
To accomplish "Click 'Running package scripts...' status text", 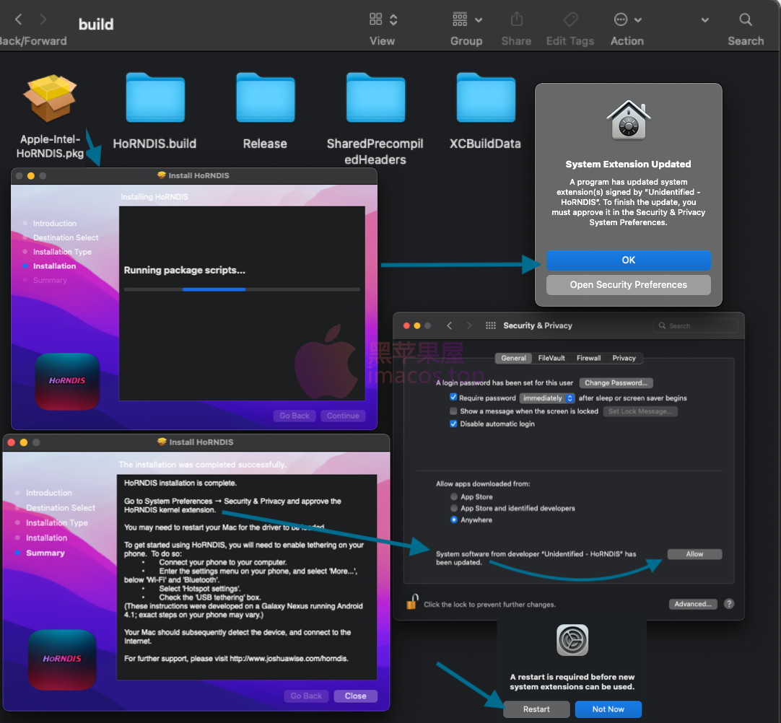I will coord(184,271).
